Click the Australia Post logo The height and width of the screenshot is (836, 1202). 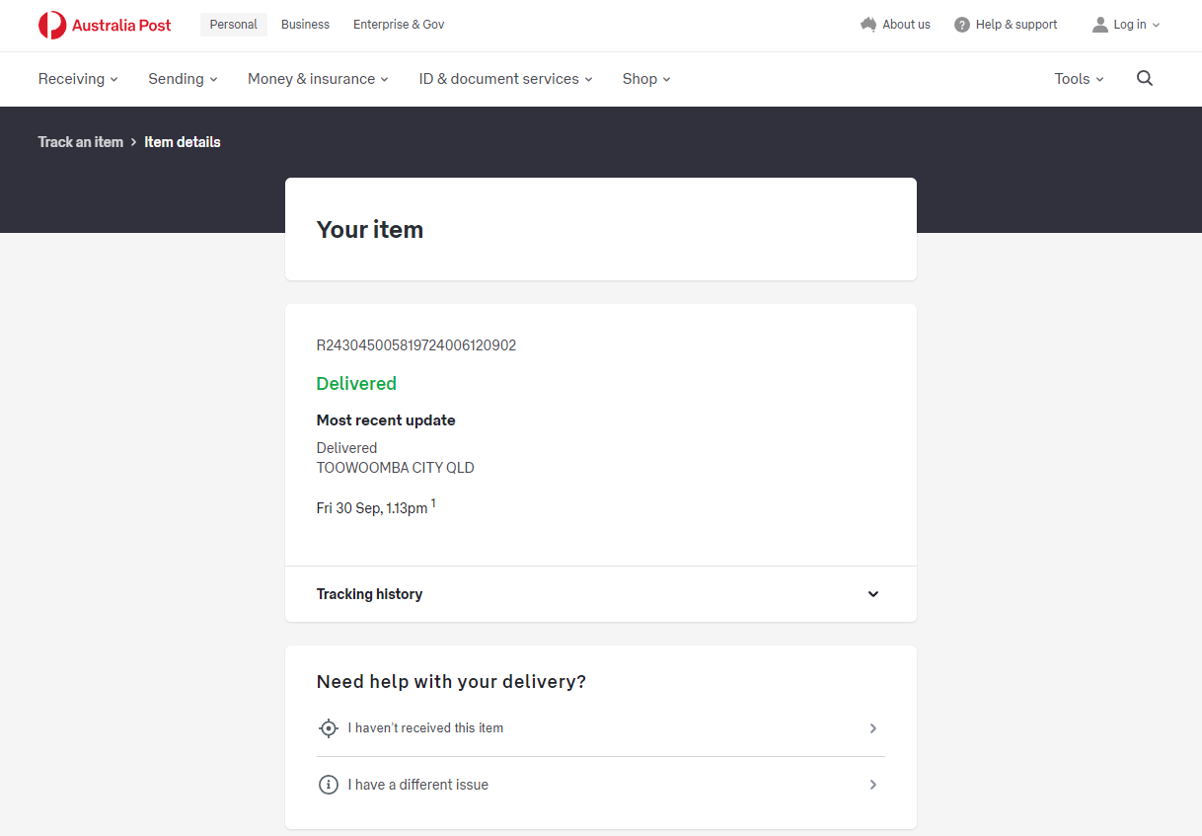coord(105,25)
